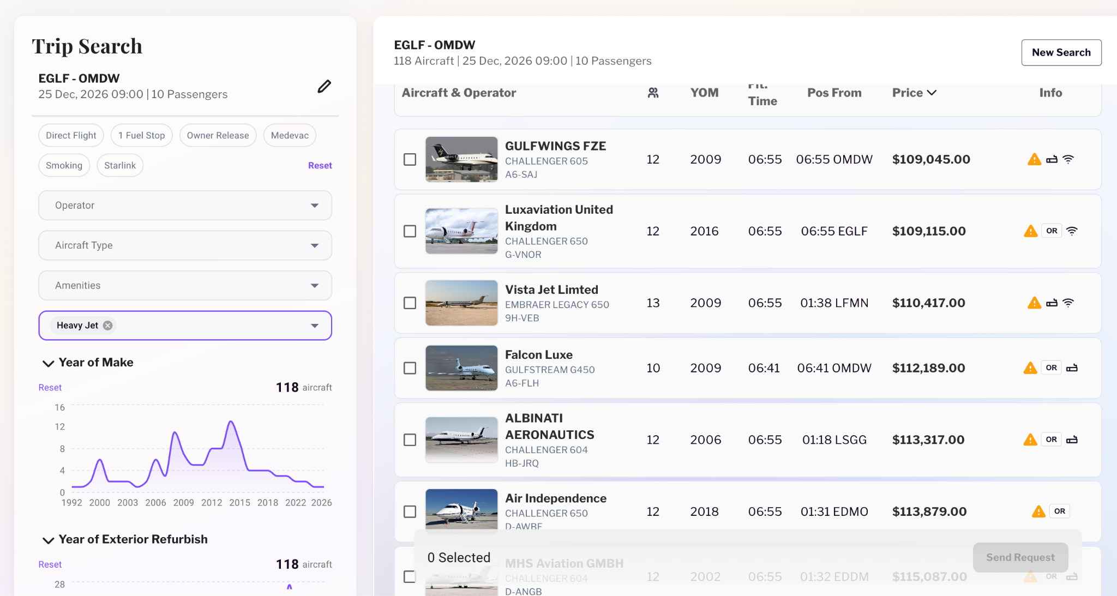1117x596 pixels.
Task: Reset the Year of Make filter
Action: pos(50,387)
